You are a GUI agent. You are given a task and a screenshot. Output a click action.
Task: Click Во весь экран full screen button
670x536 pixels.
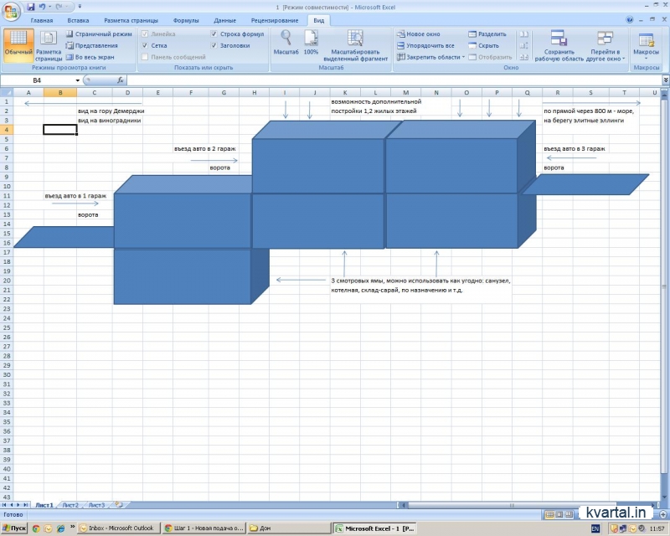(95, 57)
